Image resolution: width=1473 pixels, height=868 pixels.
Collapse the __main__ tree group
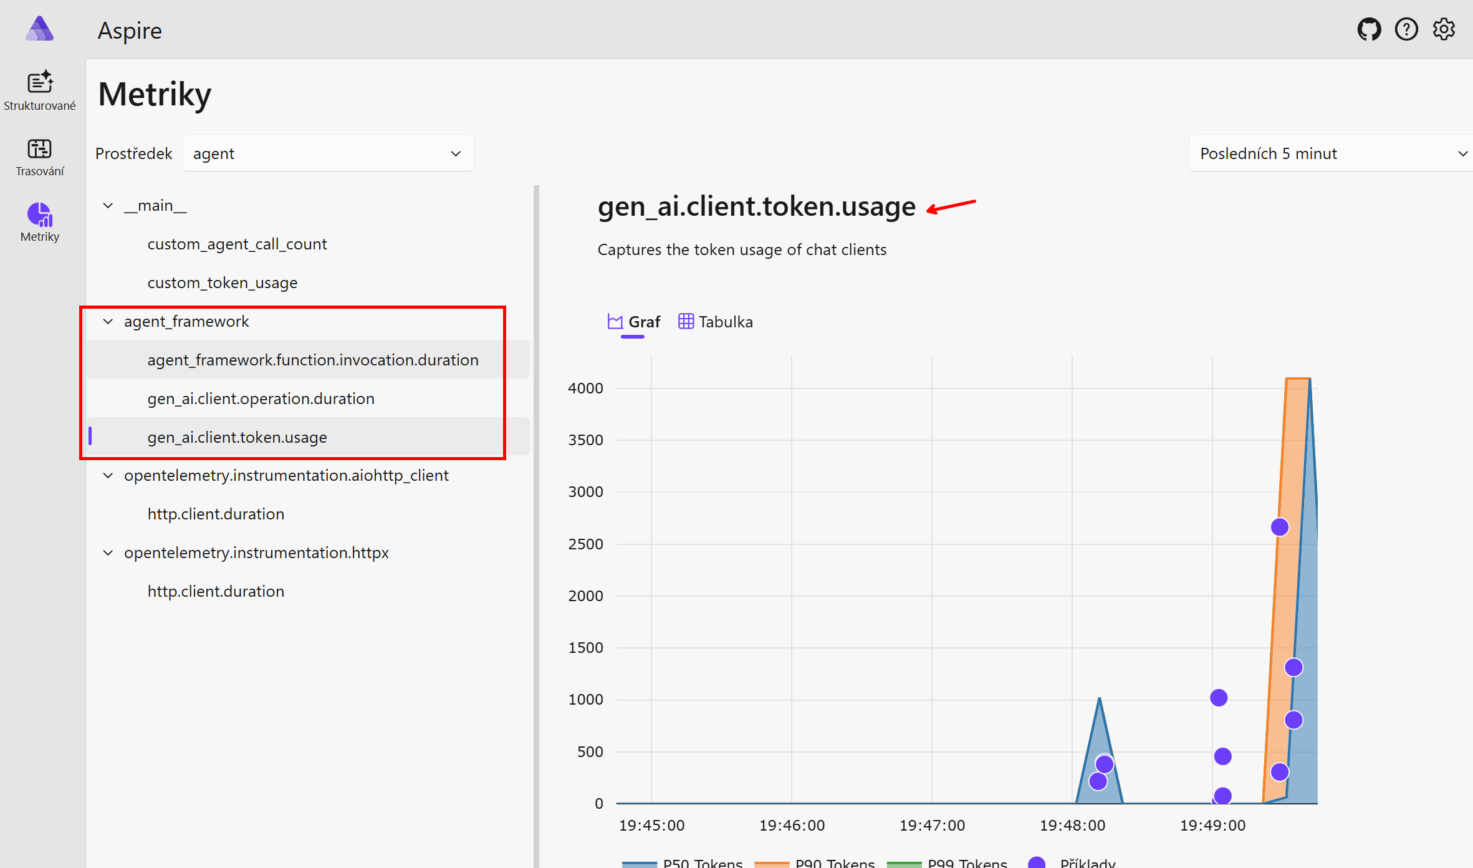coord(108,205)
